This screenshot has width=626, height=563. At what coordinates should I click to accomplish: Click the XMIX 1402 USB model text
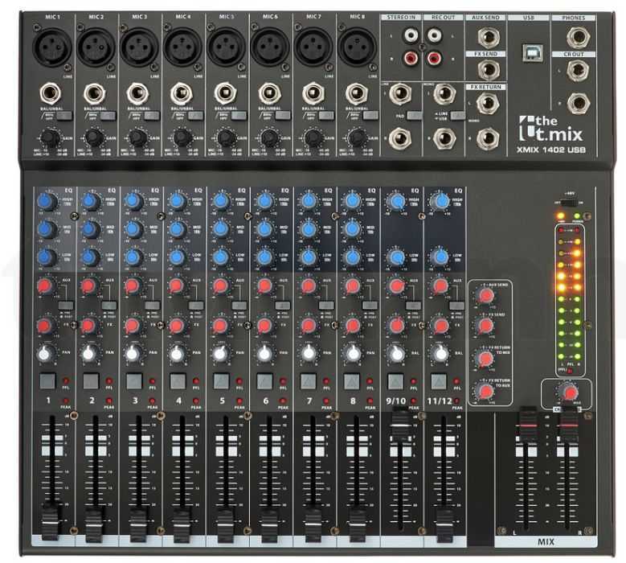[551, 150]
